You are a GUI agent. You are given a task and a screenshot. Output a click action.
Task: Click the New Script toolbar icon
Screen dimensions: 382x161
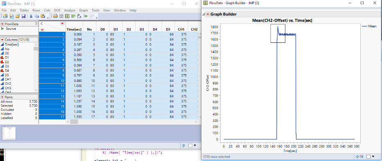11,16
